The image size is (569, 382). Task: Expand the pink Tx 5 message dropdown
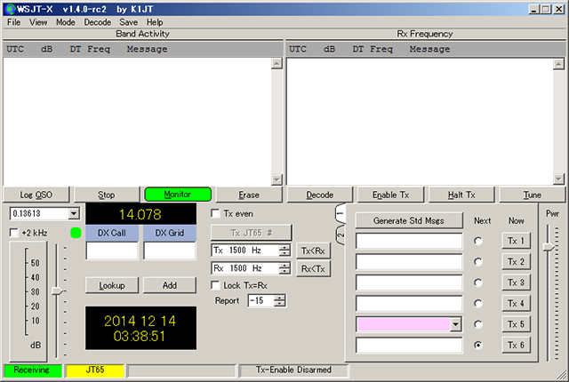click(x=455, y=324)
